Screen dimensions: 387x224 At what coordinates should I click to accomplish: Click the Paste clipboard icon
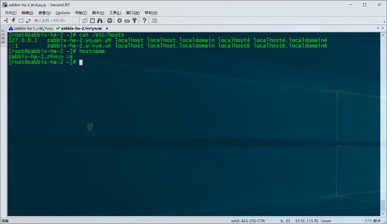click(92, 20)
